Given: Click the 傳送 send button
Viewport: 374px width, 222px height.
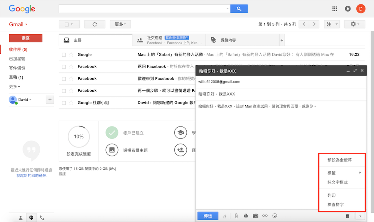Looking at the screenshot, I should [x=208, y=216].
